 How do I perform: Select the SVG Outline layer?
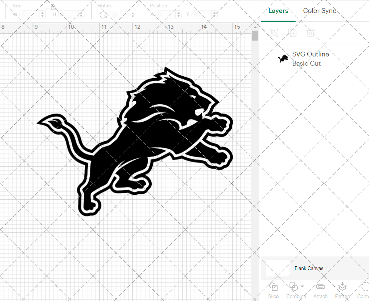310,59
